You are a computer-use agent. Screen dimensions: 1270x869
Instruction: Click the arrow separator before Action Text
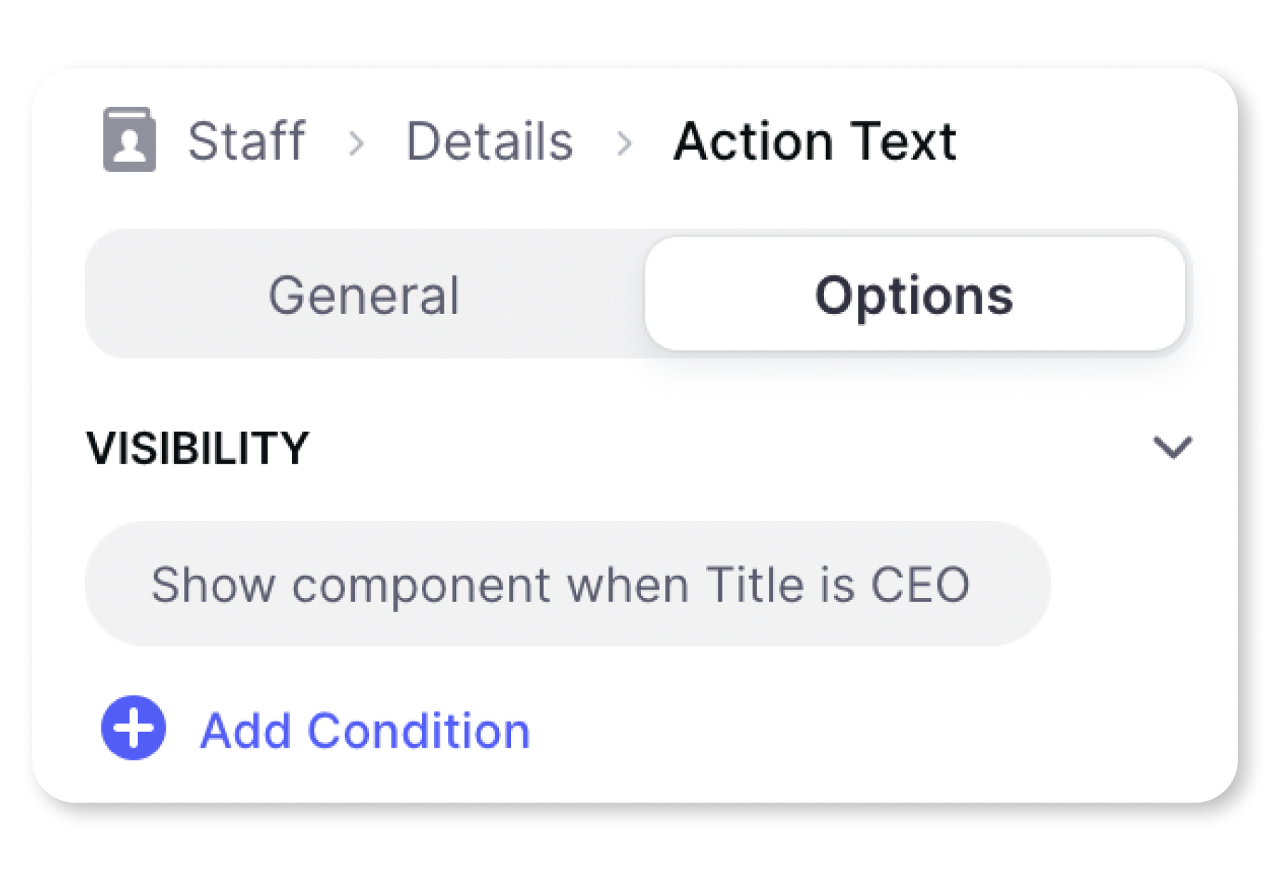(x=625, y=143)
